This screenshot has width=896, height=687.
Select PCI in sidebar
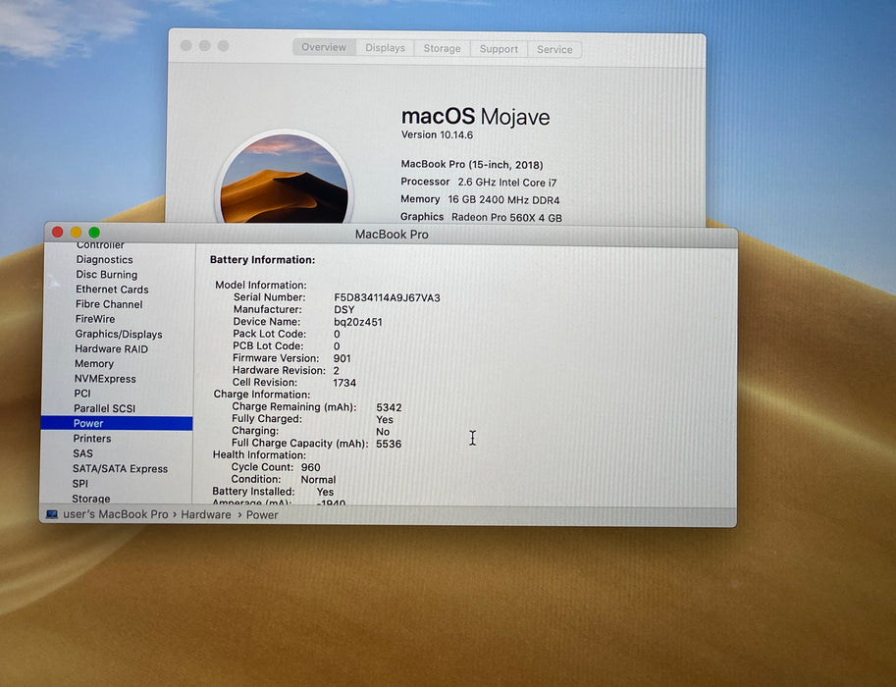click(x=81, y=394)
